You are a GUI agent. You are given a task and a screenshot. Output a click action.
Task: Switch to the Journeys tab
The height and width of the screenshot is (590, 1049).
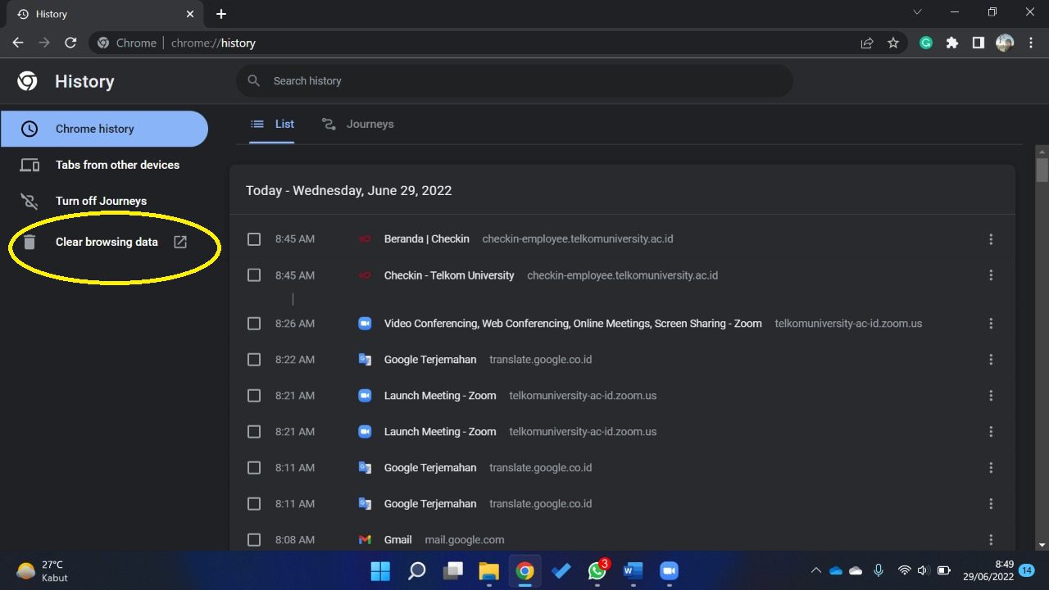[358, 124]
